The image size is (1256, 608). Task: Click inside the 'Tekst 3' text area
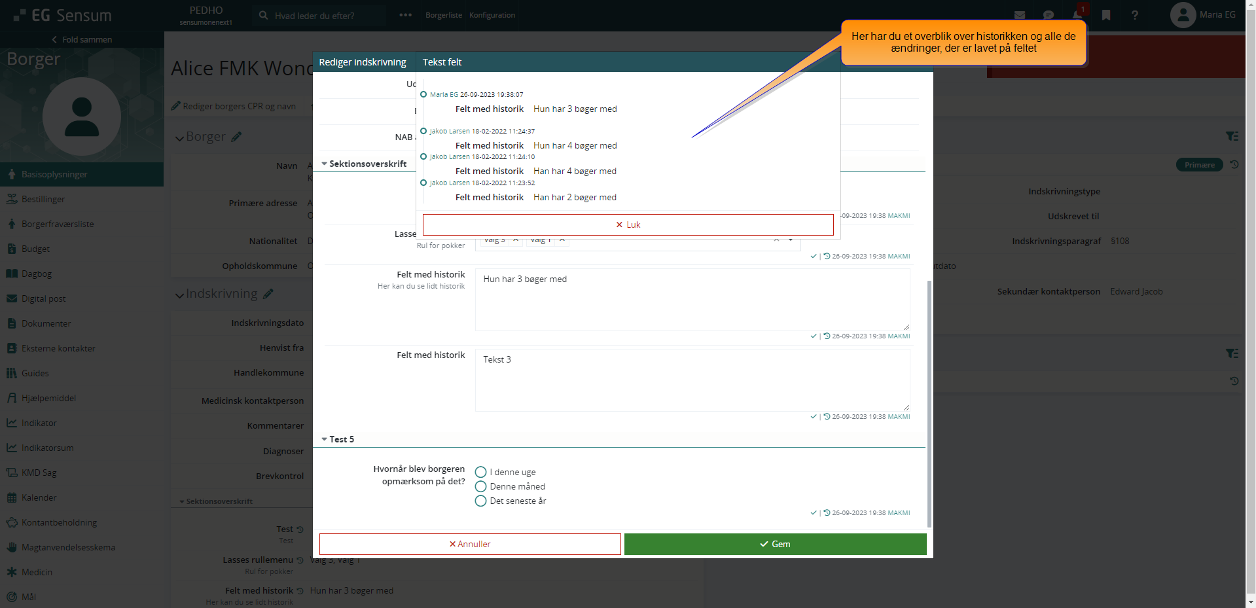[x=692, y=380]
